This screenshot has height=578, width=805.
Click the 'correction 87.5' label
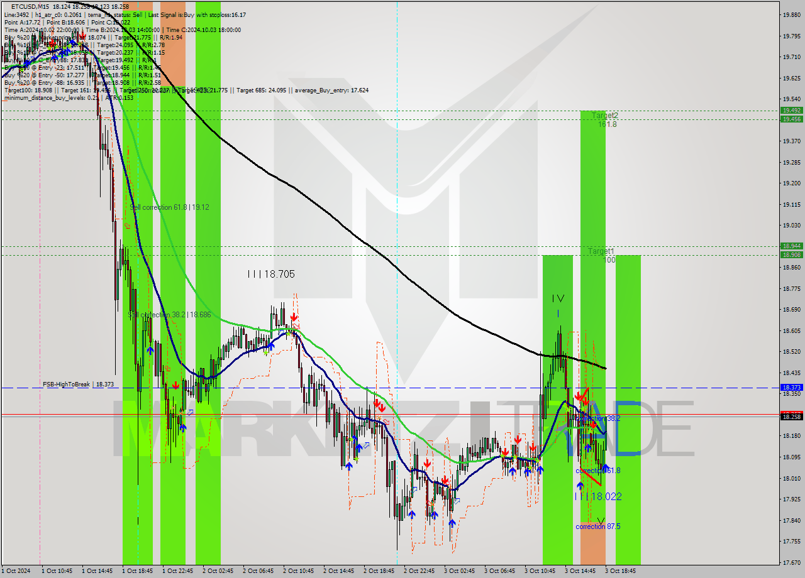click(x=598, y=526)
